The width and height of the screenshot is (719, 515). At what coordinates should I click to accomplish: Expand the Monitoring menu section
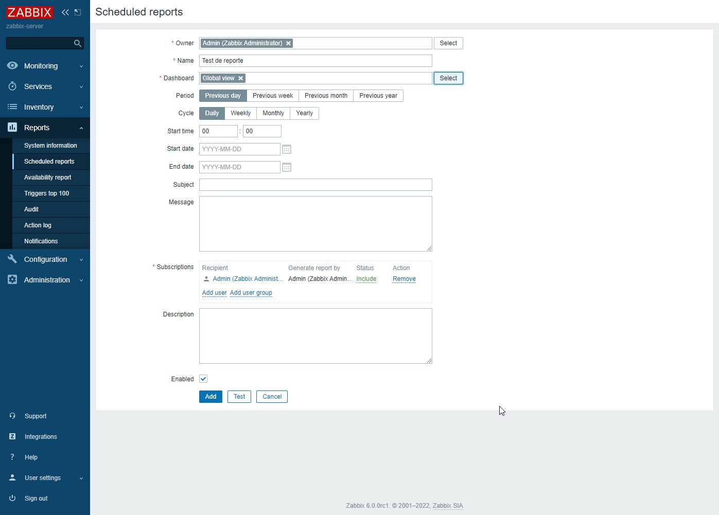45,66
